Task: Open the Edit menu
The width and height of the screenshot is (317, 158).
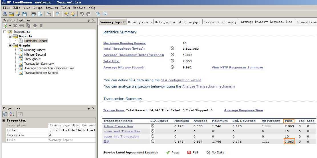Action: (x=17, y=8)
